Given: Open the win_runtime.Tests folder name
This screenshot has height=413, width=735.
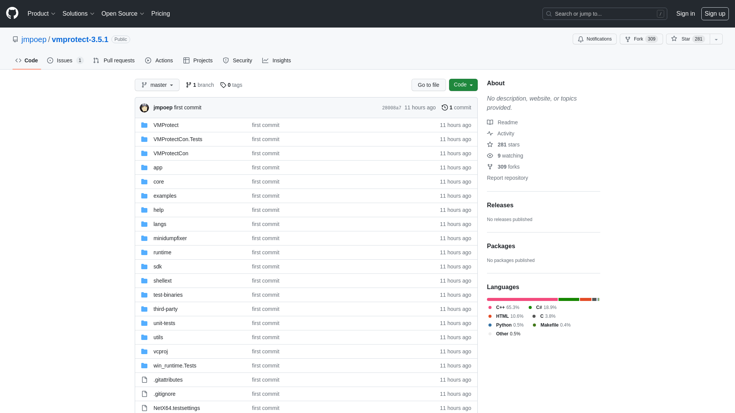Looking at the screenshot, I should (x=175, y=366).
